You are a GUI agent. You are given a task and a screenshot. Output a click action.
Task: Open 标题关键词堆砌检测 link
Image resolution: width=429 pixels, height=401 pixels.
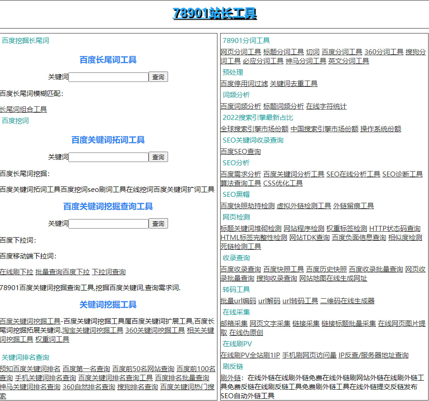tap(251, 229)
